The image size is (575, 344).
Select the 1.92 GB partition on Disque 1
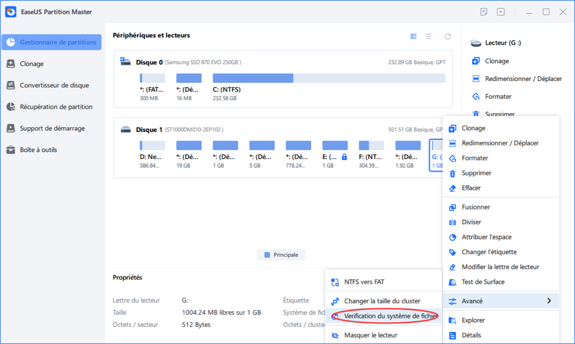[408, 154]
